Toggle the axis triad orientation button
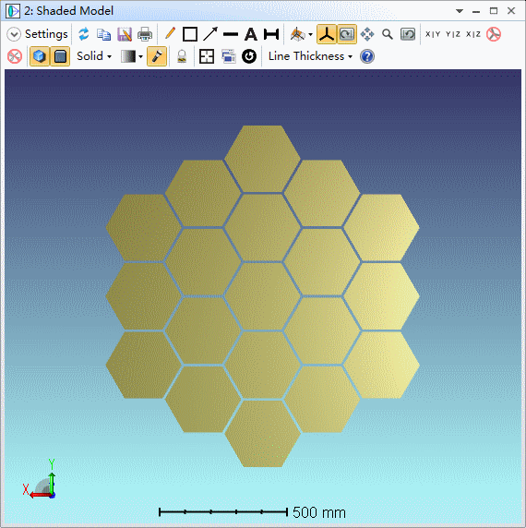Viewport: 526px width, 528px height. 326,34
